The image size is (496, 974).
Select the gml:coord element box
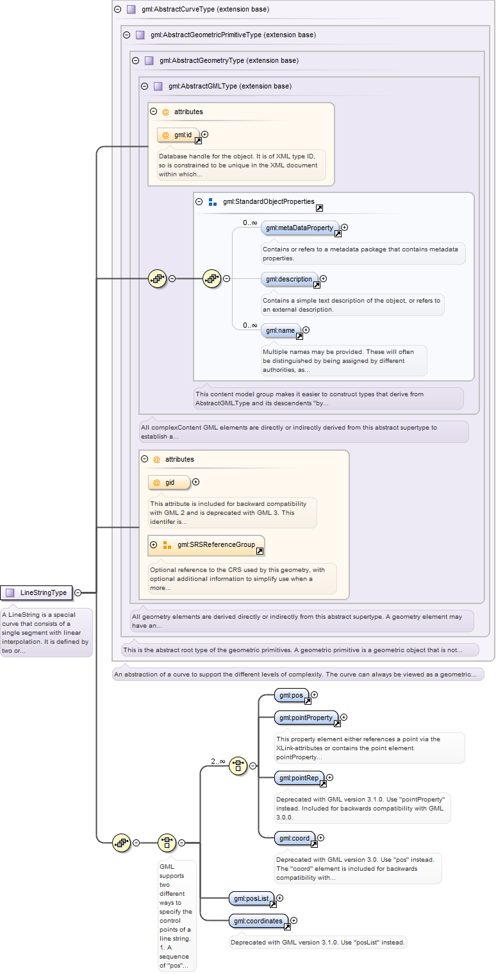pyautogui.click(x=295, y=838)
